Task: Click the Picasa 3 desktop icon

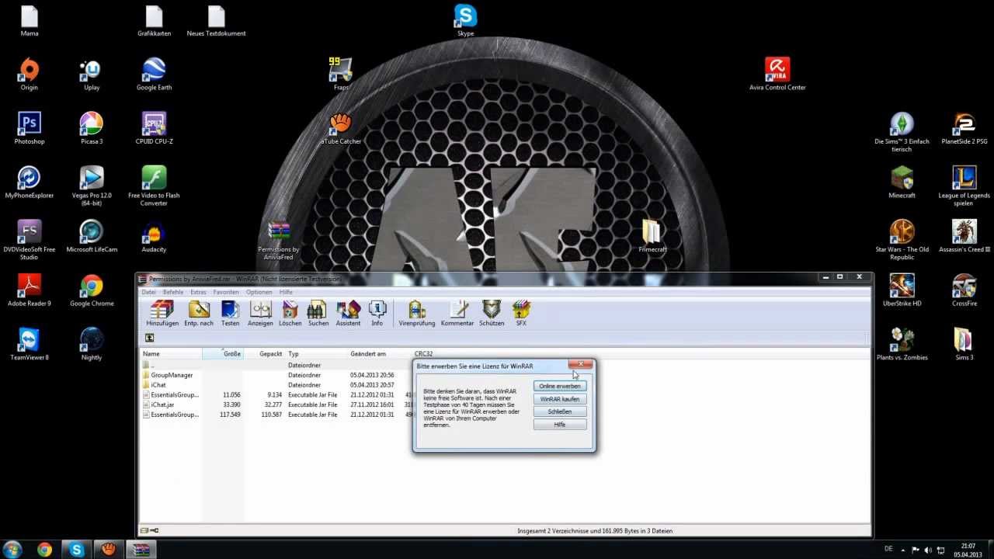Action: pyautogui.click(x=92, y=128)
